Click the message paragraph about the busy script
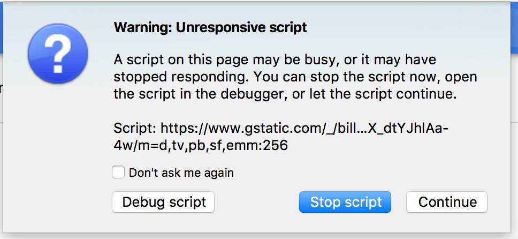Screen dimensions: 518x239 tap(295, 77)
